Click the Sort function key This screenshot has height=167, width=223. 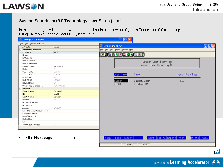(152, 138)
